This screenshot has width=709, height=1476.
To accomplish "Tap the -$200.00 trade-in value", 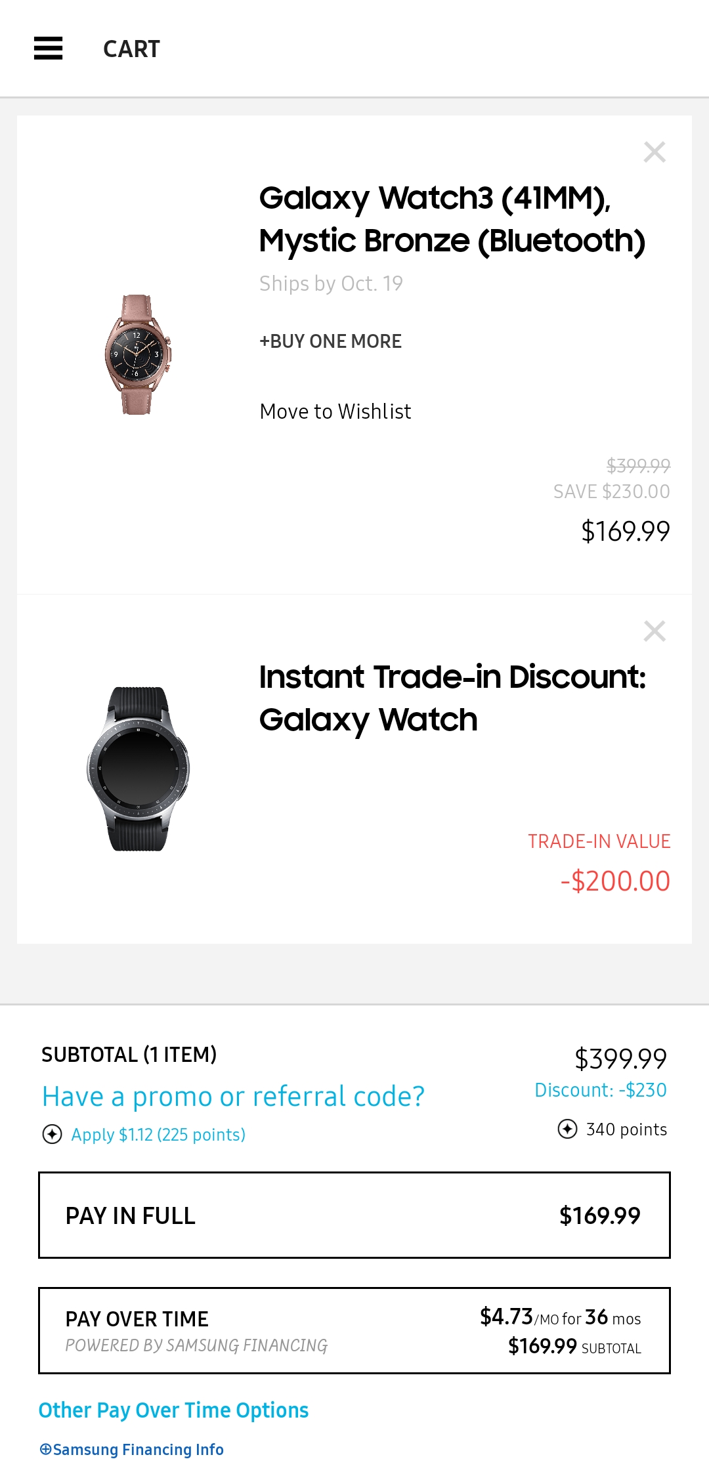I will click(x=615, y=881).
